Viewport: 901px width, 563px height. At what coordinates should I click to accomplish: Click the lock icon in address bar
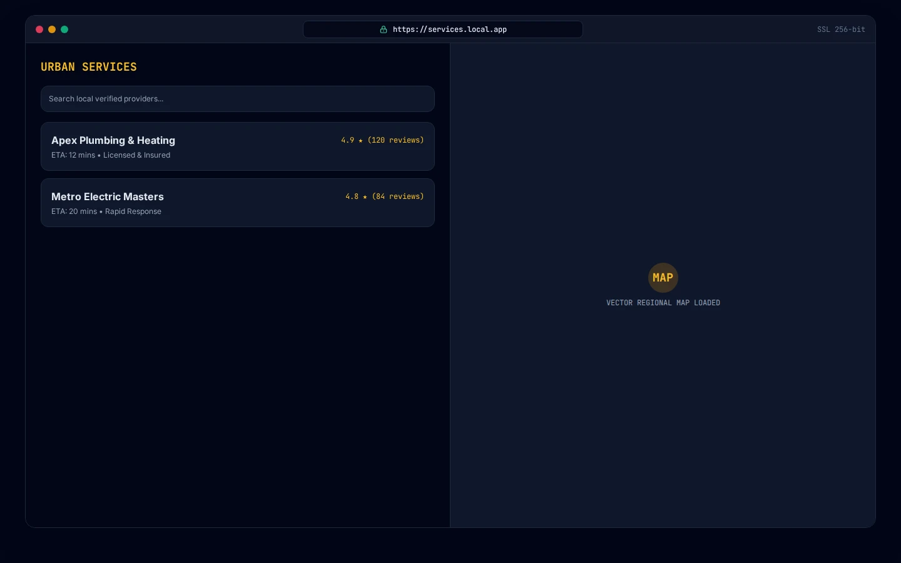(384, 29)
